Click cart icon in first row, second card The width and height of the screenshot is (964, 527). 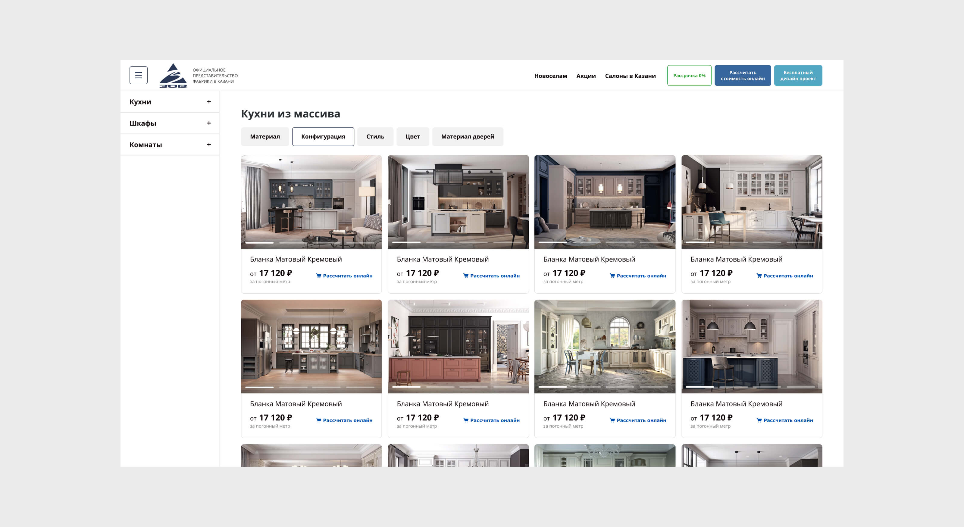tap(465, 276)
